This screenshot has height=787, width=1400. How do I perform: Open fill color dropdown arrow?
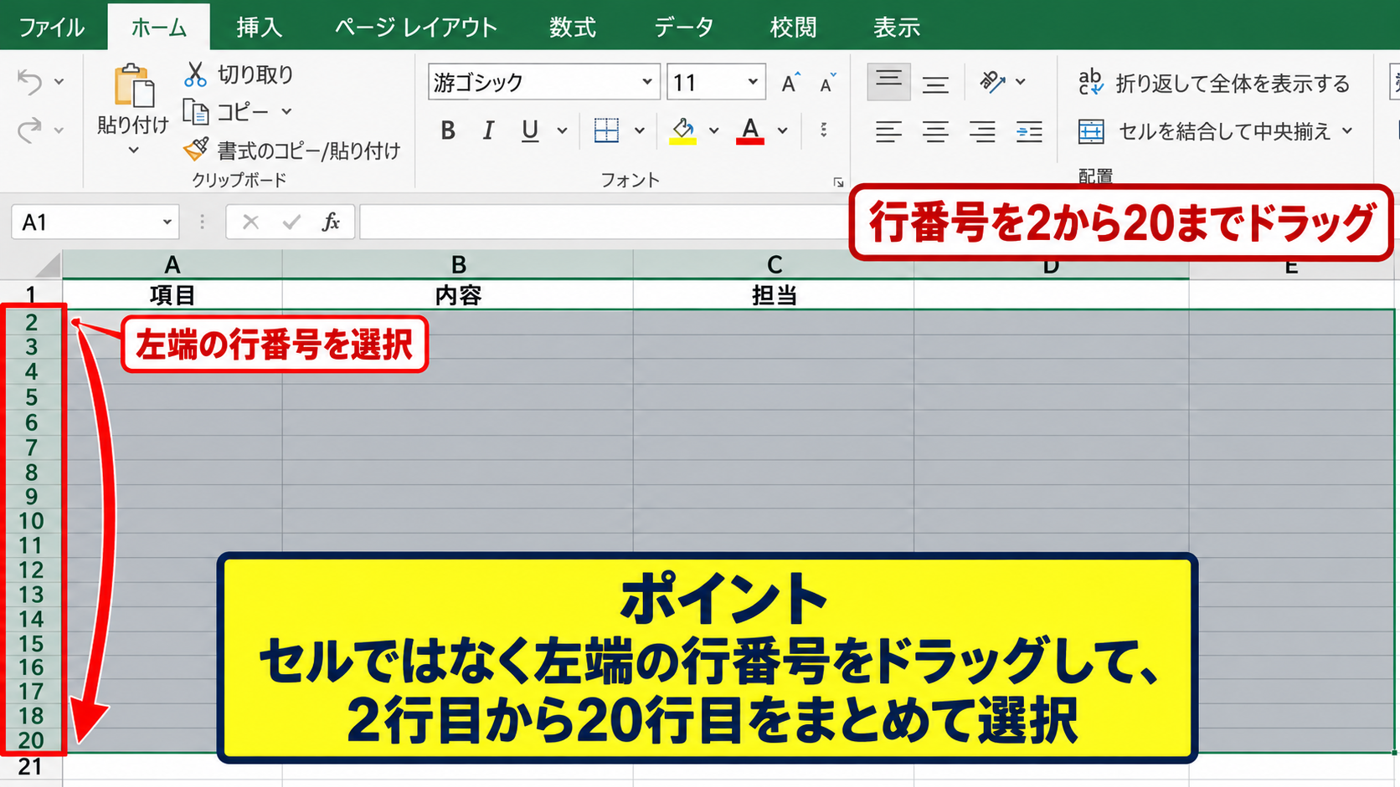point(713,130)
